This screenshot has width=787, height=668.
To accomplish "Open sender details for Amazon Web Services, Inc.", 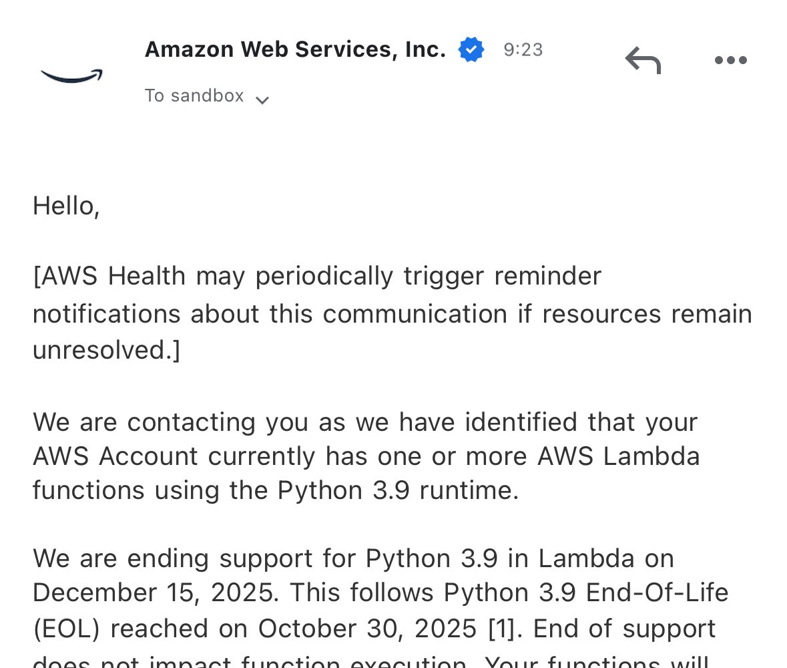I will coord(295,49).
